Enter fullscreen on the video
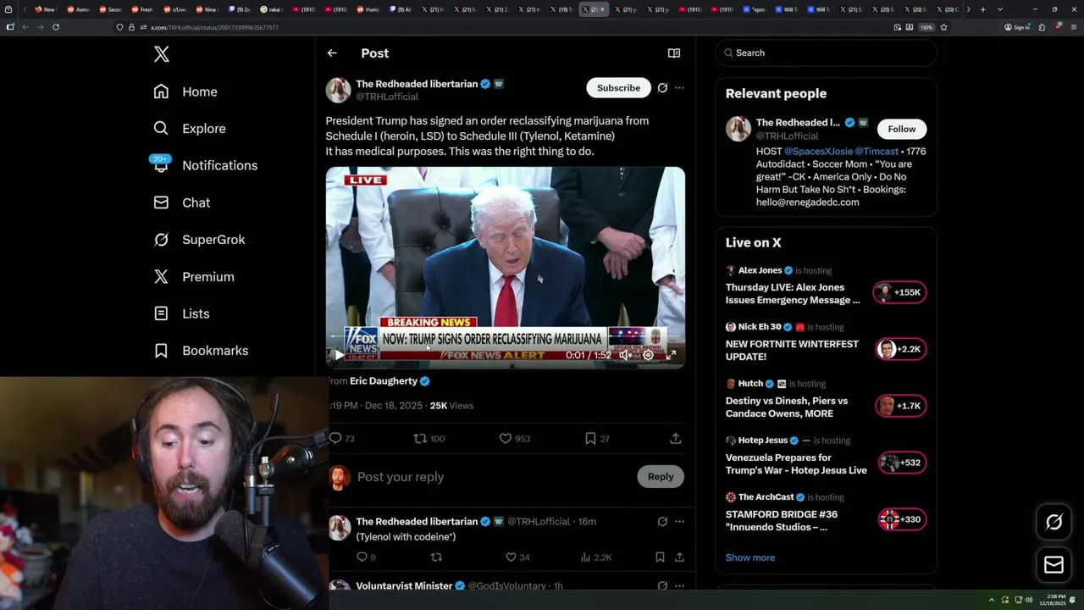The width and height of the screenshot is (1084, 610). coord(671,355)
